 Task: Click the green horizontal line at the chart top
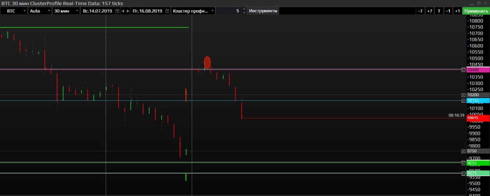coord(94,27)
